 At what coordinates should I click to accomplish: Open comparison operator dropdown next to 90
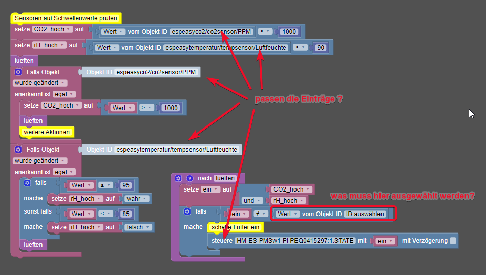pyautogui.click(x=300, y=47)
